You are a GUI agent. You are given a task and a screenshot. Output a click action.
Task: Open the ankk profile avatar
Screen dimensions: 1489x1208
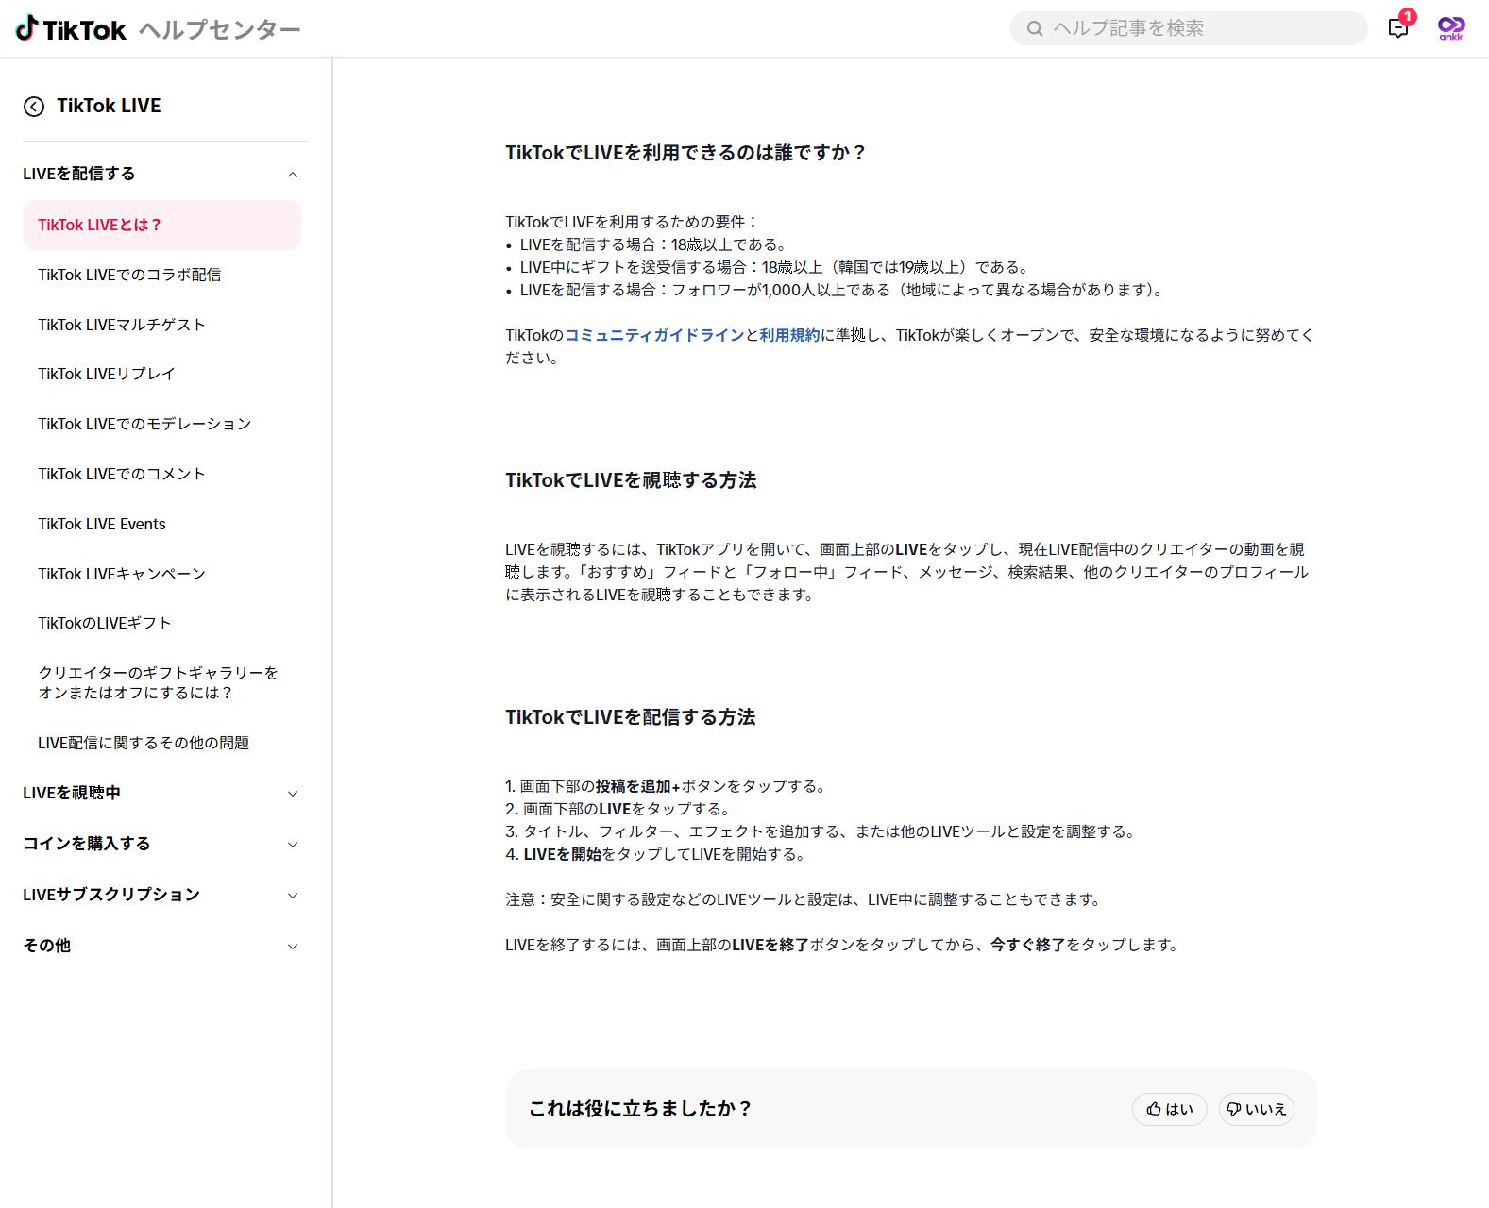tap(1451, 28)
